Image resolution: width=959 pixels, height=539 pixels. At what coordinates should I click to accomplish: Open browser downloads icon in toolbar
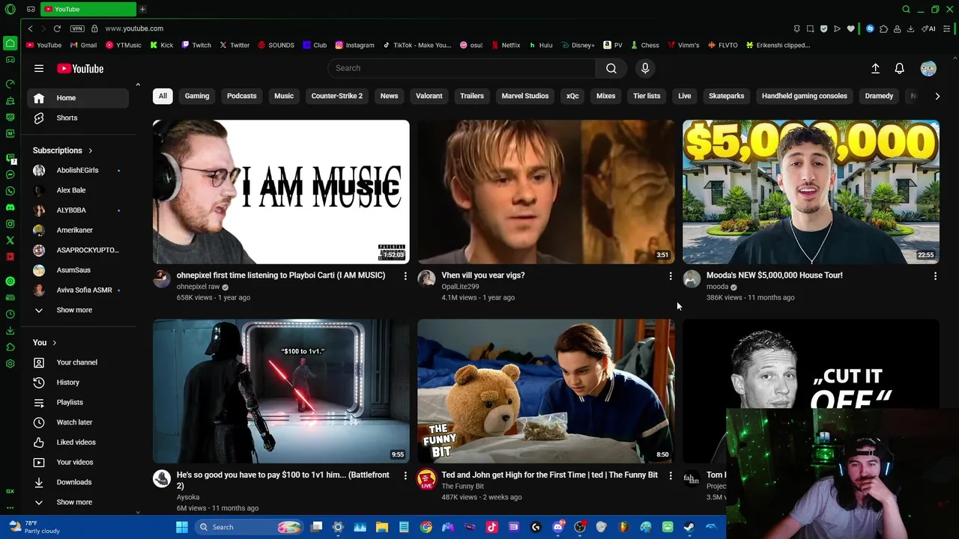[910, 28]
